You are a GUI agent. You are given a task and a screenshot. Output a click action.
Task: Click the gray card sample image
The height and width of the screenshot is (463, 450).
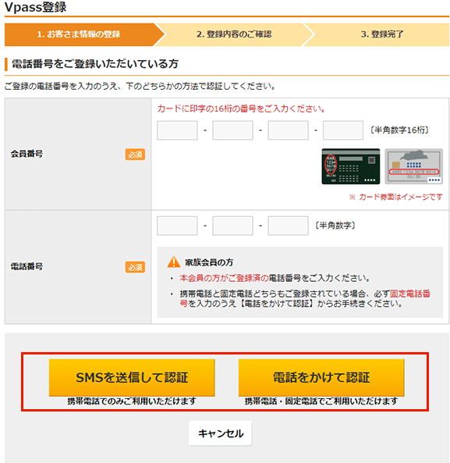[413, 166]
